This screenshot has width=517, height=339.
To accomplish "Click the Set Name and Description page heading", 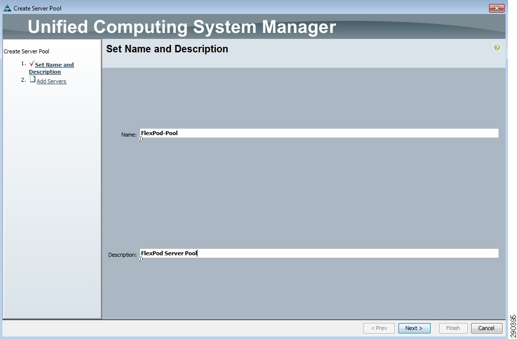I will pyautogui.click(x=167, y=49).
